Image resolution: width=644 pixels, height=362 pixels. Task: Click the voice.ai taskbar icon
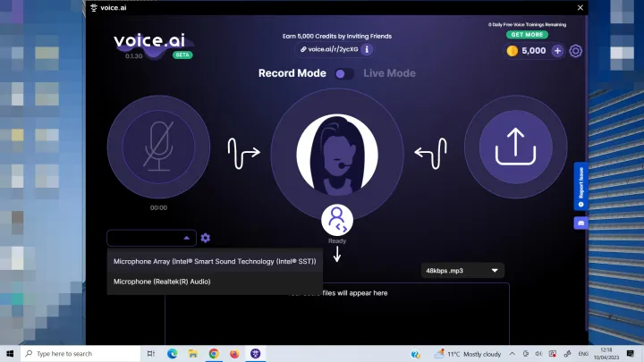point(256,353)
